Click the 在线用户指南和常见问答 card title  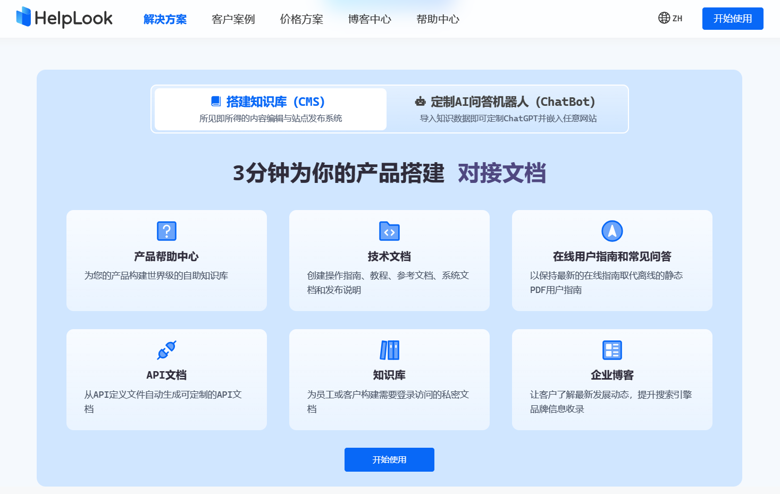coord(612,256)
